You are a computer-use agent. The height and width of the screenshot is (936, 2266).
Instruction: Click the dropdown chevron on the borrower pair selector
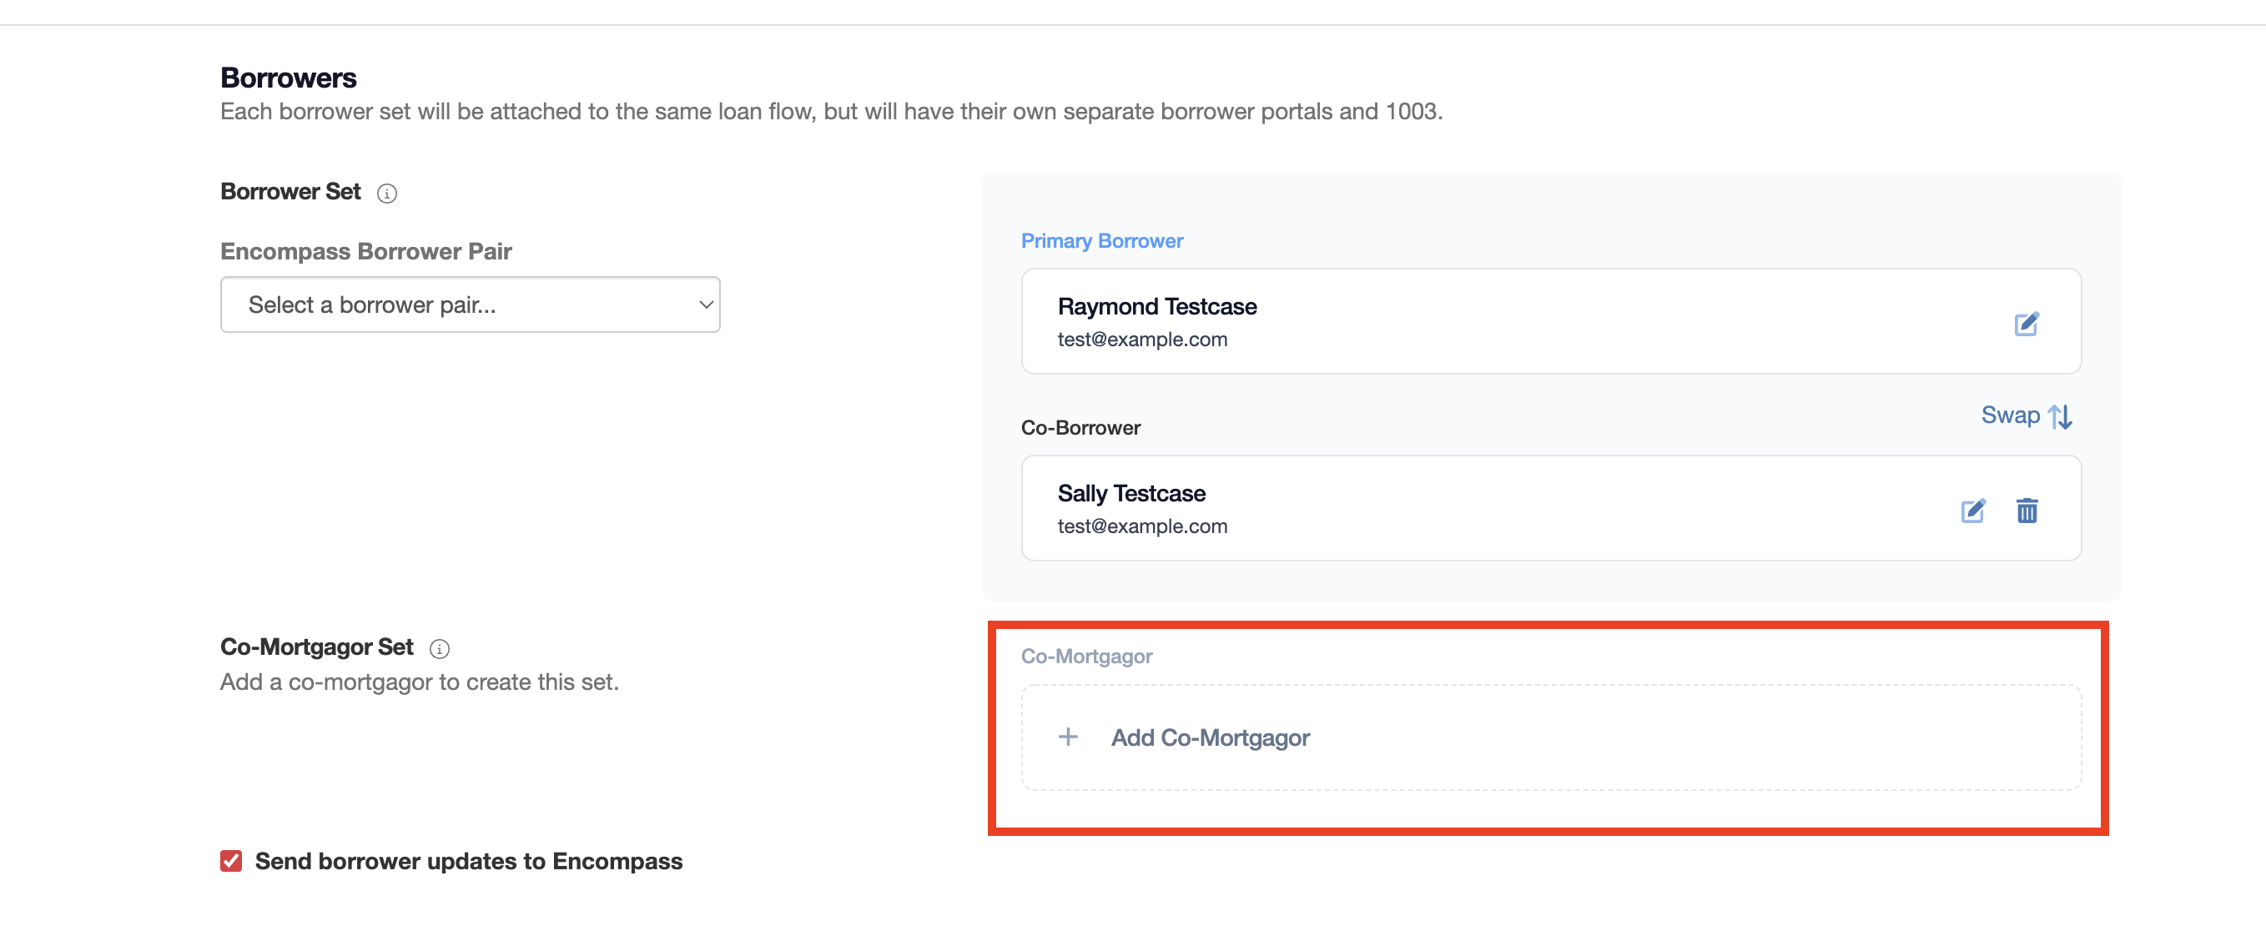pyautogui.click(x=703, y=304)
